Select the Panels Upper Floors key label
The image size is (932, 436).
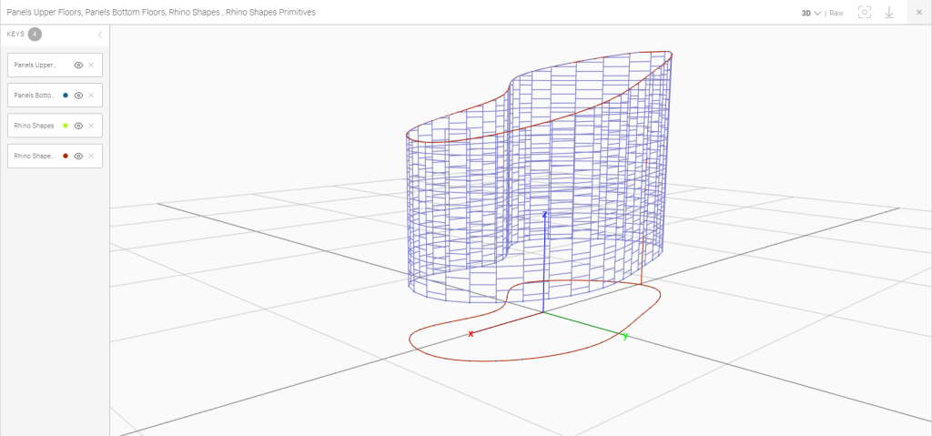coord(35,66)
